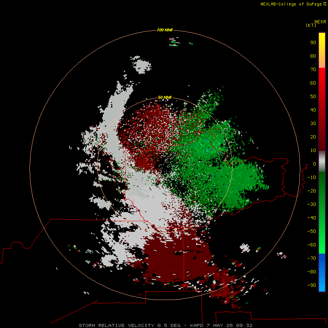Screen dimensions: 328x328
Task: Click the STORM RELATIVE VELOCITY caption text
Action: [116, 325]
